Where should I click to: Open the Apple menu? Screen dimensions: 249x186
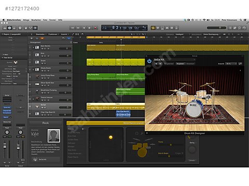3,20
